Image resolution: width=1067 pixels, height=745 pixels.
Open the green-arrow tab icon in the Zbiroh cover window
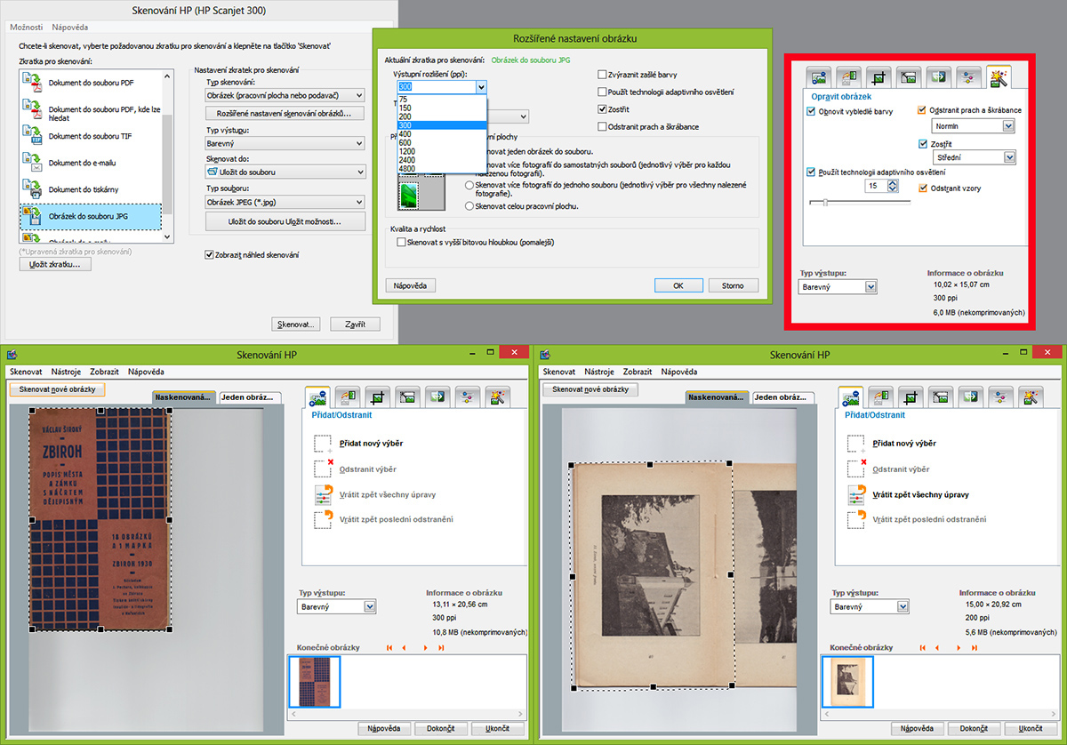(x=437, y=397)
